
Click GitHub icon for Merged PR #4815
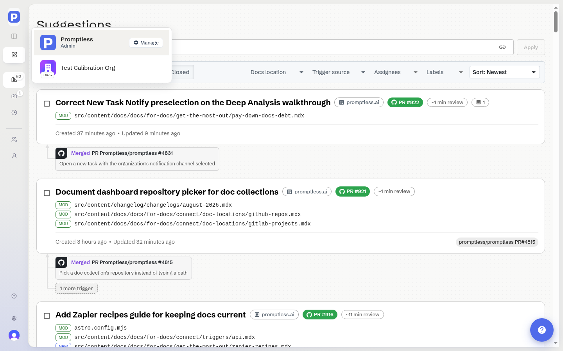tap(61, 262)
